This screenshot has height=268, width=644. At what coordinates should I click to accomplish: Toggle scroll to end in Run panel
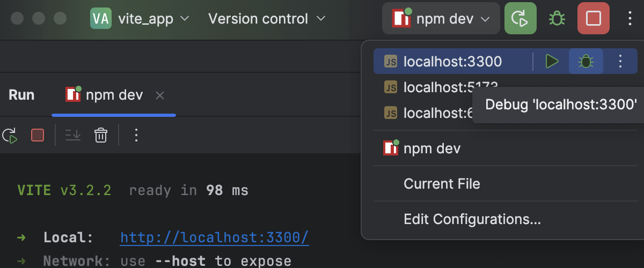click(x=73, y=135)
